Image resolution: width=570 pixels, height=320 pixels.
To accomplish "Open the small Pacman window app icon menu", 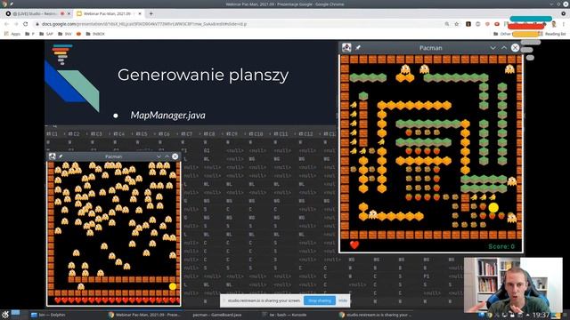I will tap(53, 156).
